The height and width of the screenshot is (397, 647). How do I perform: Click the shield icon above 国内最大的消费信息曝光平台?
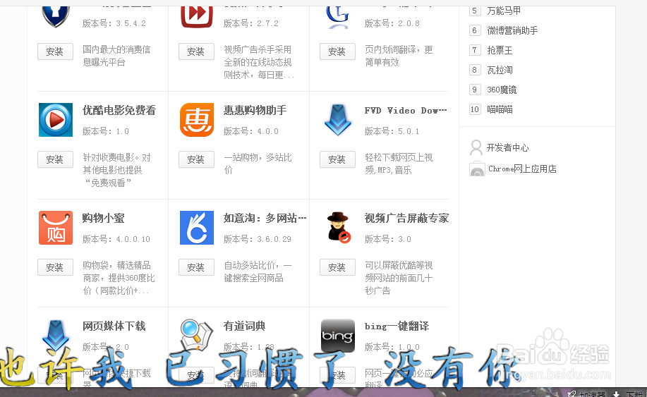point(55,17)
